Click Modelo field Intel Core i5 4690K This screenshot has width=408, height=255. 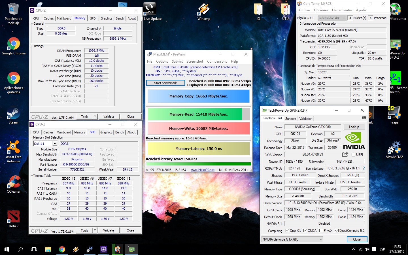(352, 30)
